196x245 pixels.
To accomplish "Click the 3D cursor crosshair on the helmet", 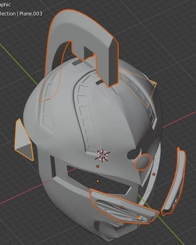I will click(102, 155).
